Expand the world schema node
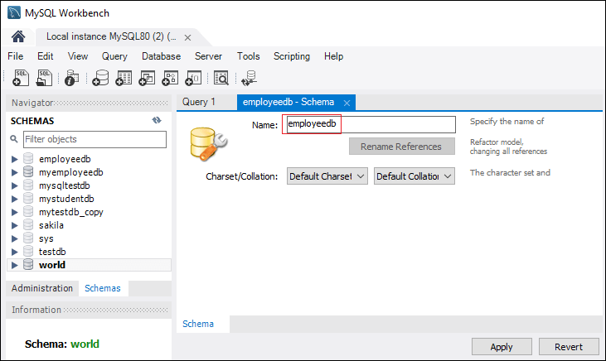Viewport: 606px width, 361px height. click(x=15, y=265)
